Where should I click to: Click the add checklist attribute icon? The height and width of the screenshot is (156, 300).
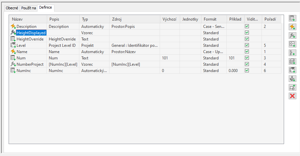click(x=292, y=53)
